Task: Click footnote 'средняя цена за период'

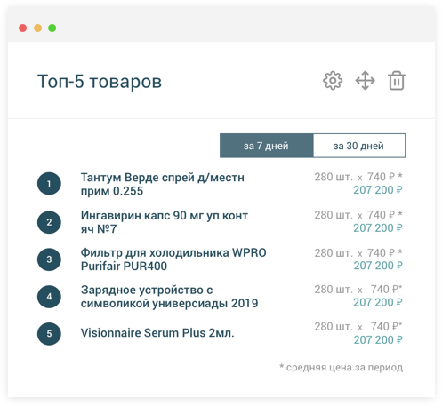Action: [344, 368]
